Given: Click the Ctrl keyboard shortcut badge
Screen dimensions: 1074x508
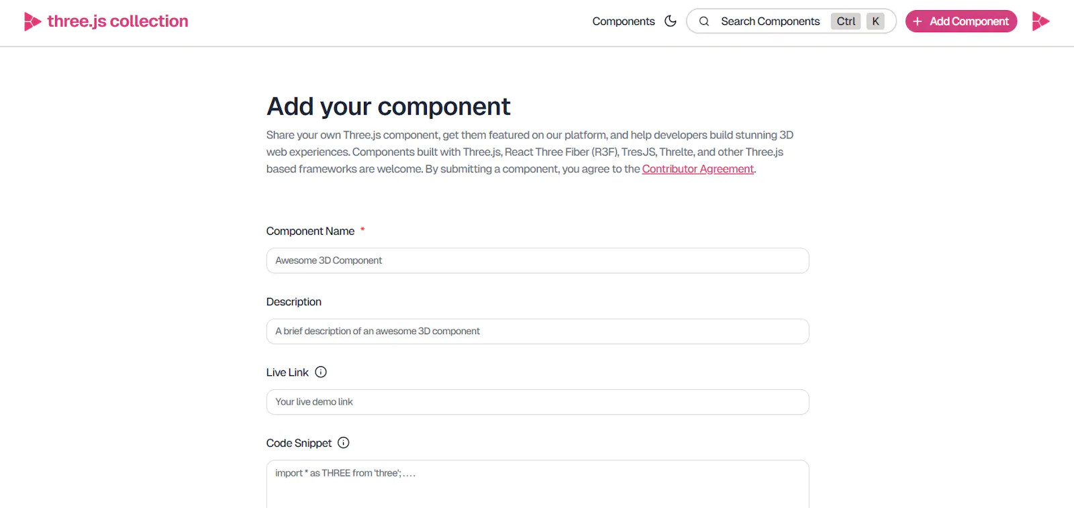Looking at the screenshot, I should pos(846,21).
